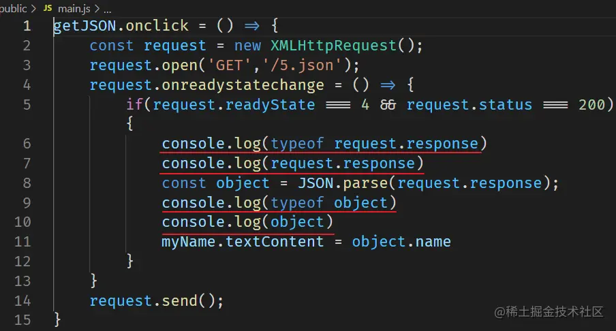Click 'typeof' on line 6

point(297,144)
